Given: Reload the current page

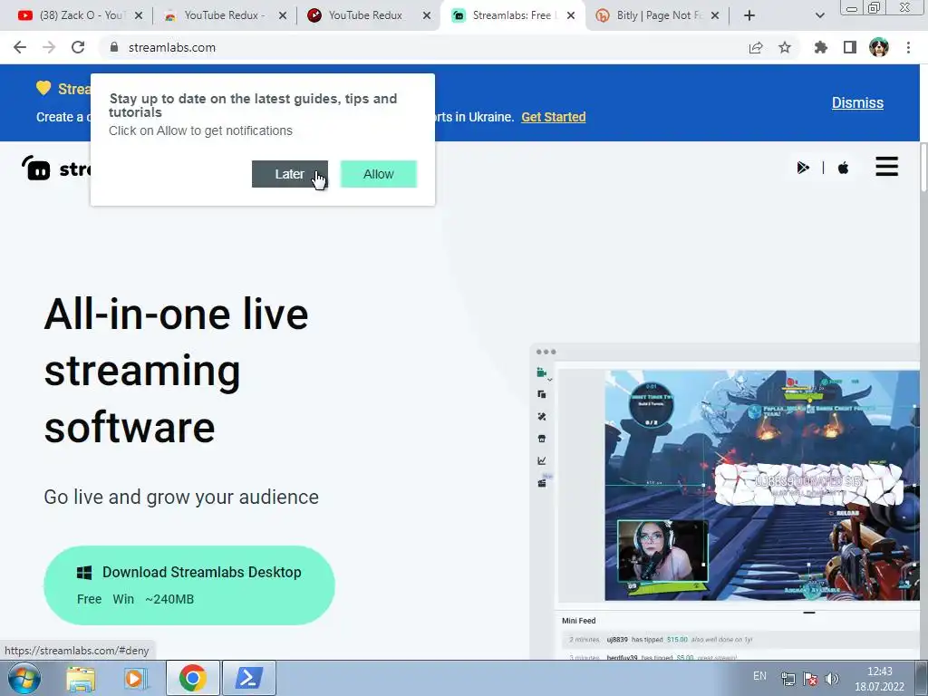Looking at the screenshot, I should pos(78,47).
